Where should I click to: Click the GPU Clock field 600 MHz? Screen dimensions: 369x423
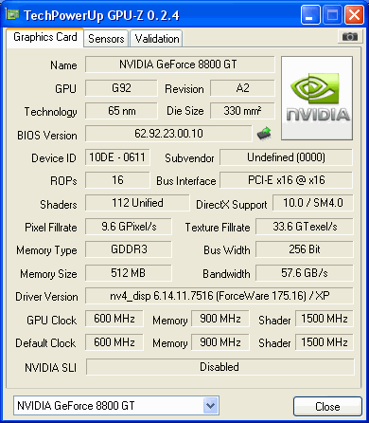tap(114, 319)
